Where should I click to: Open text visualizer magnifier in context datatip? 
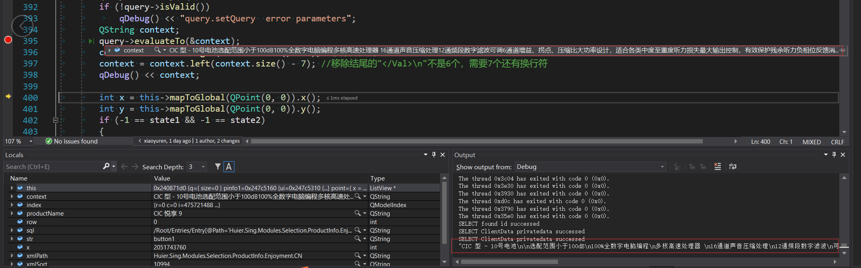[x=157, y=50]
